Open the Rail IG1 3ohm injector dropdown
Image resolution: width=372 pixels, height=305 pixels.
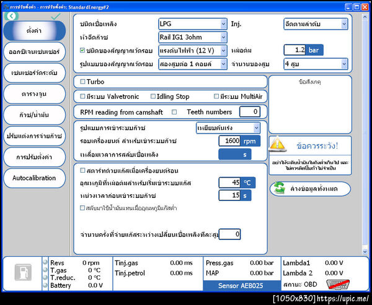[x=193, y=37]
